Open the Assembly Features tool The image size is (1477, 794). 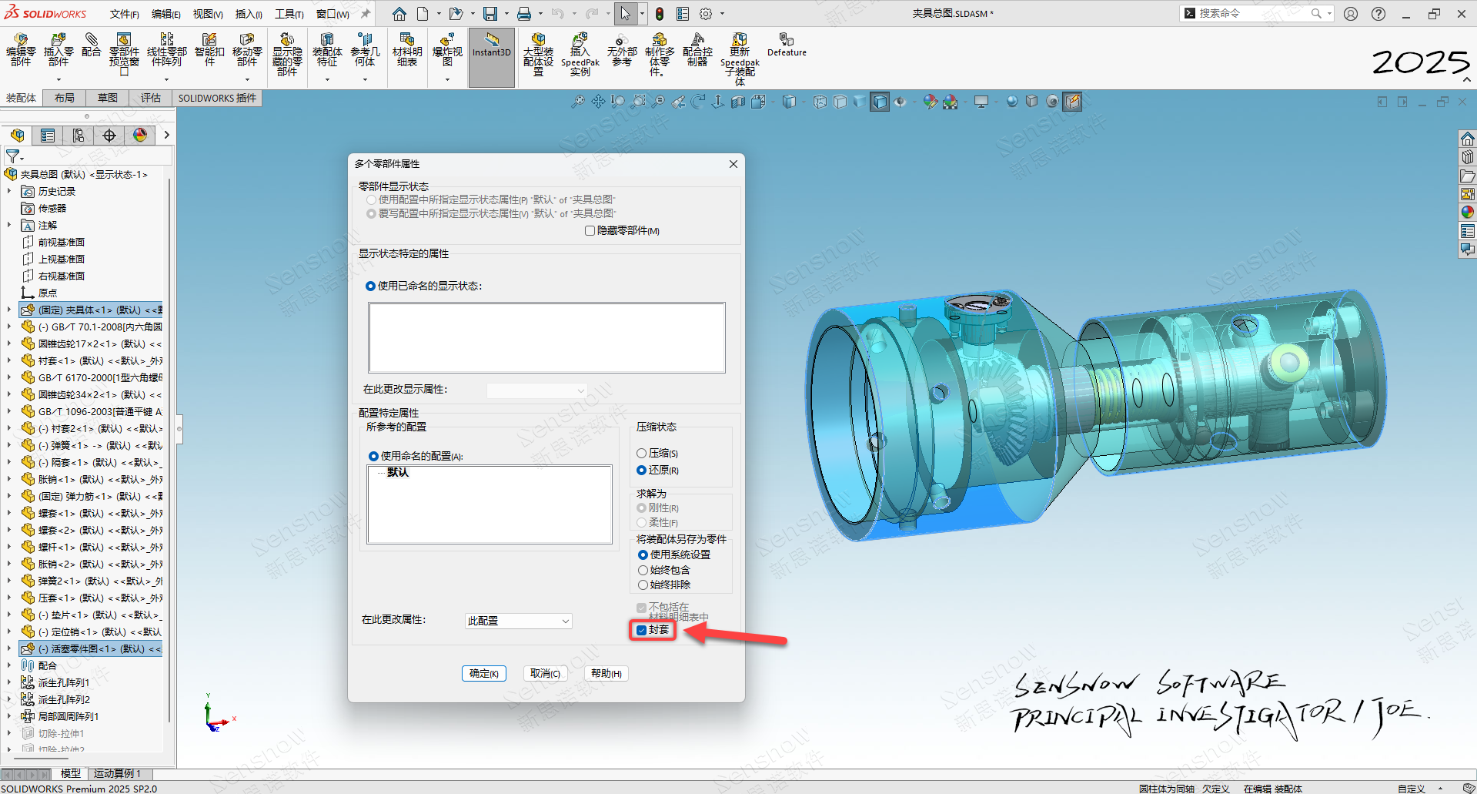[x=327, y=49]
